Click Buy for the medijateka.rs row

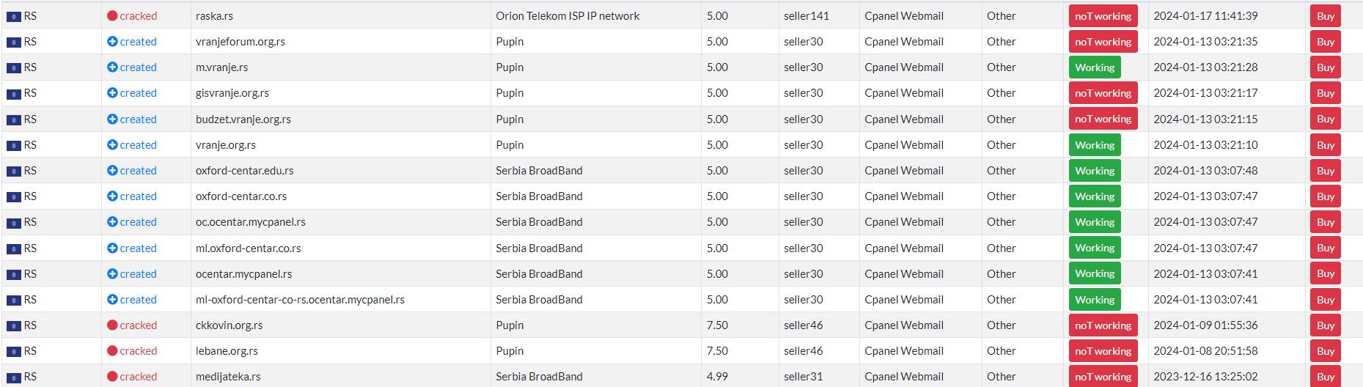[1325, 377]
